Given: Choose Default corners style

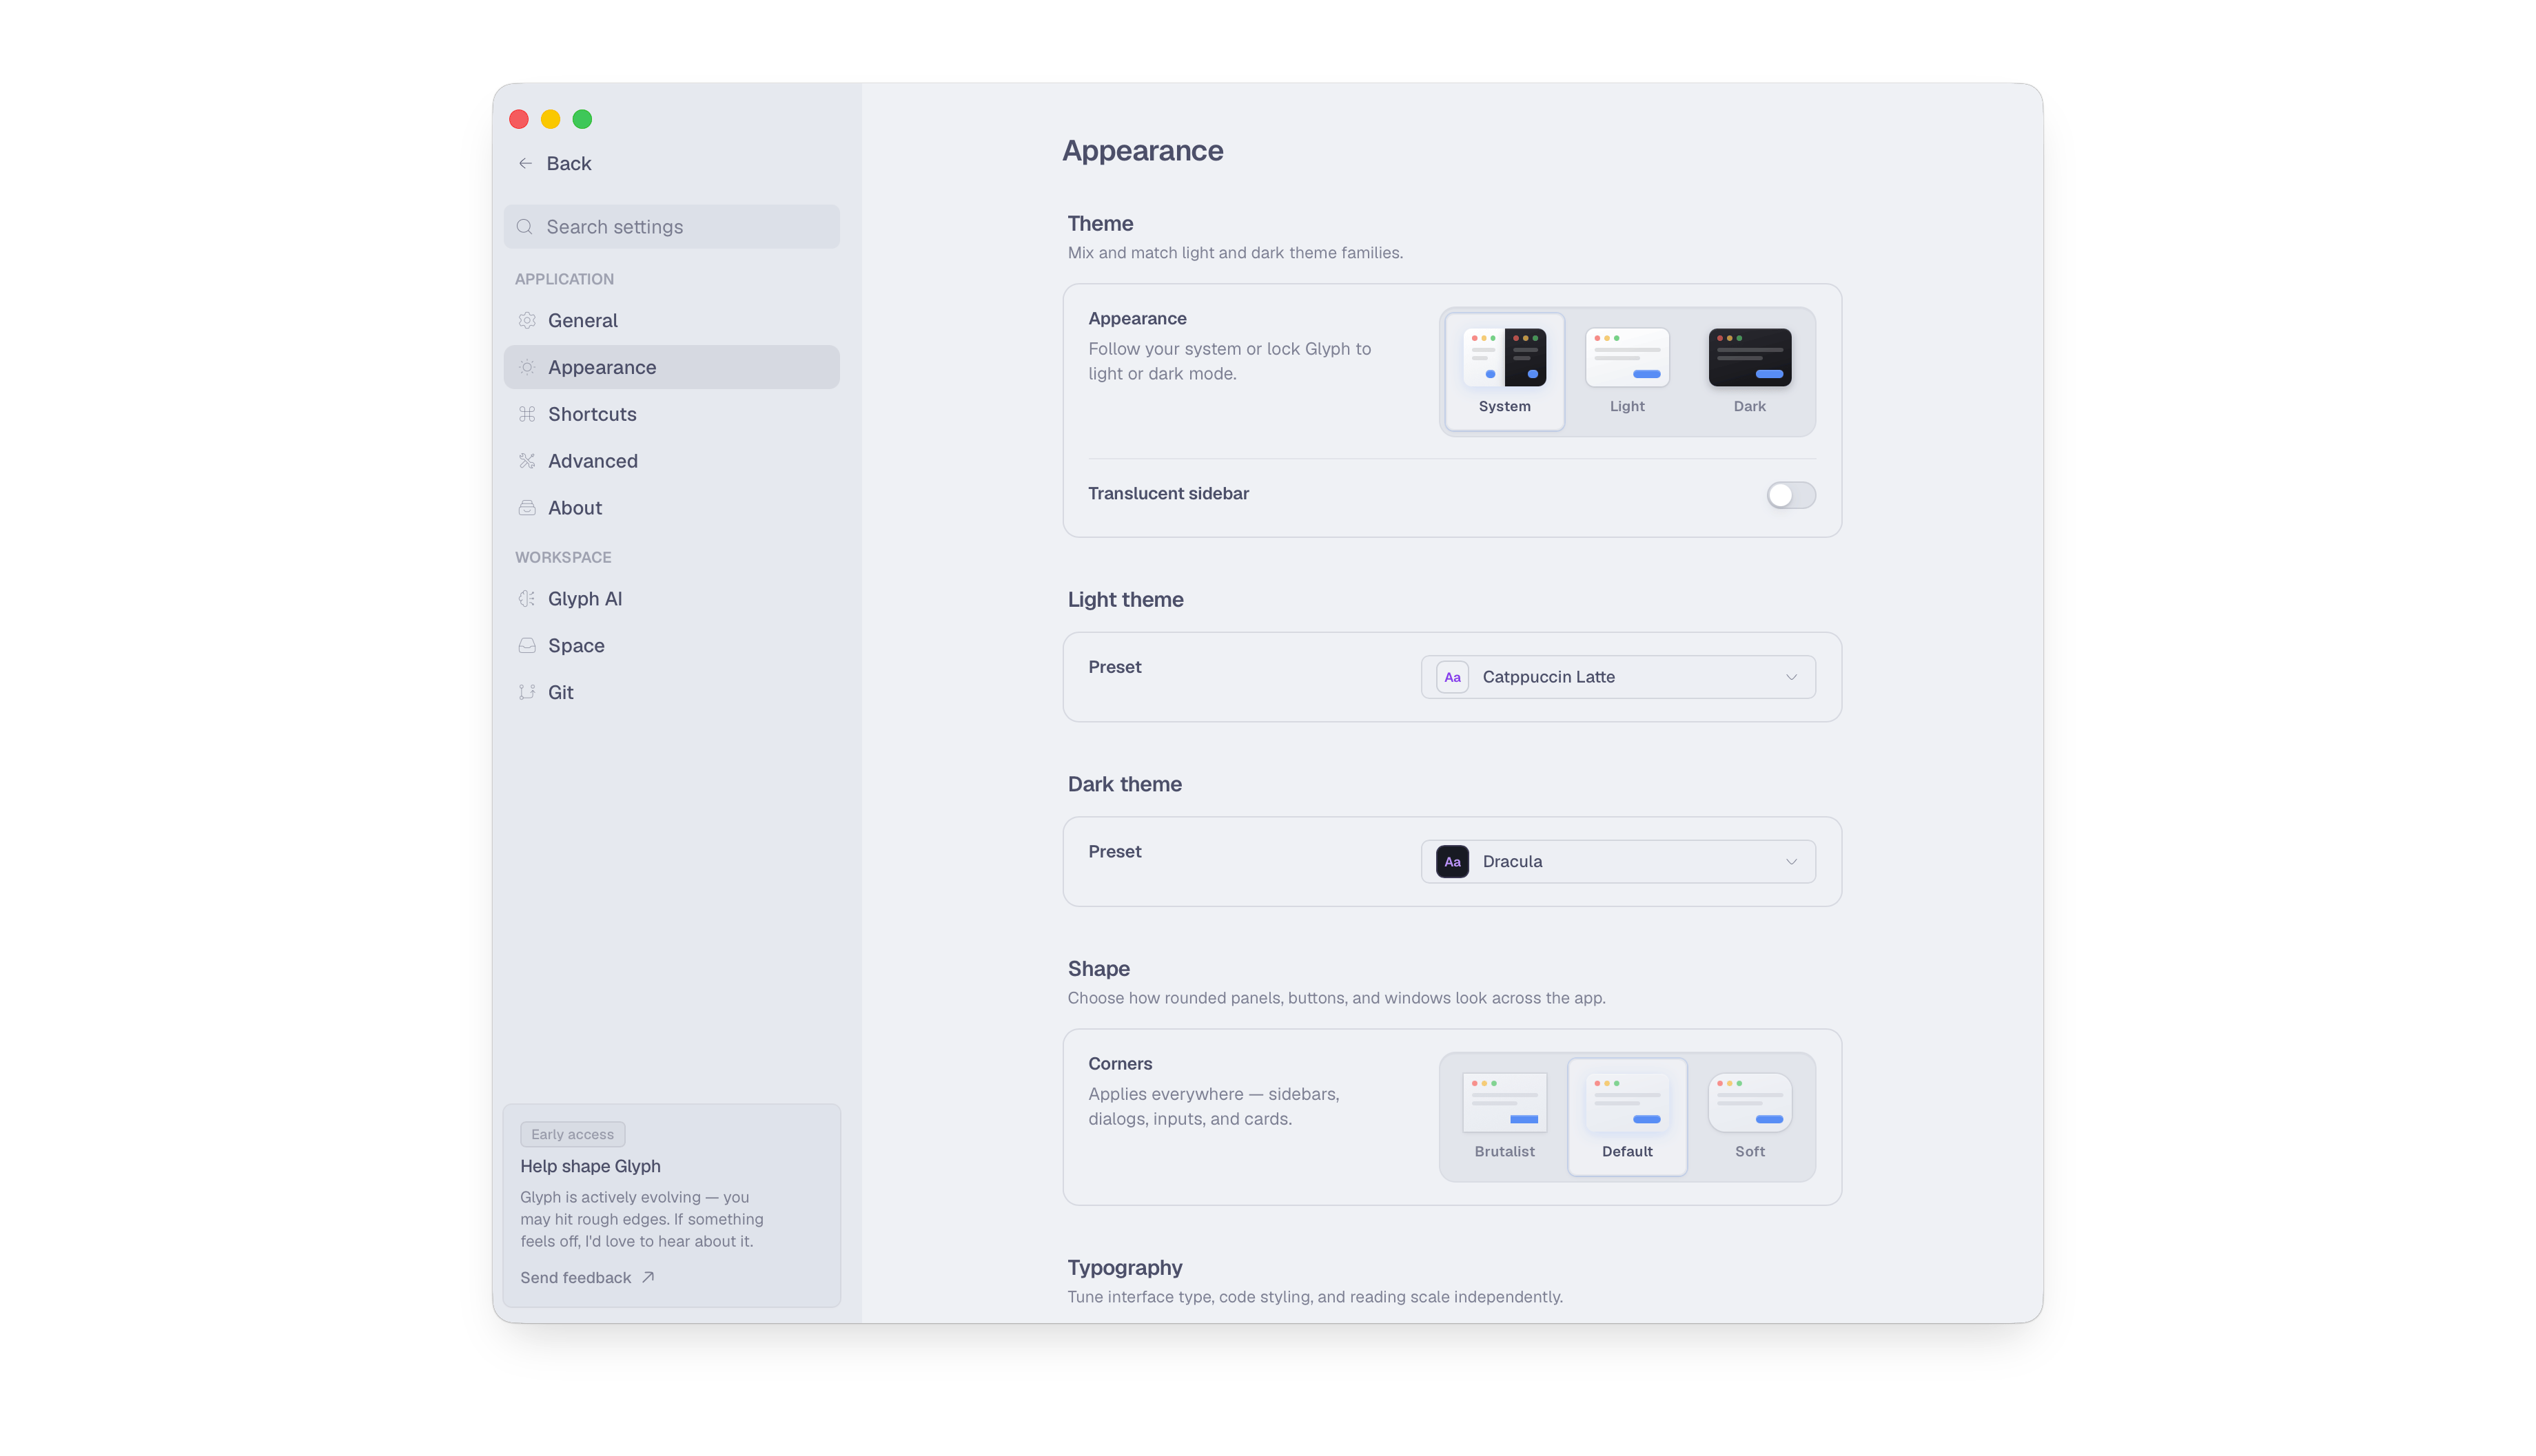Looking at the screenshot, I should (x=1626, y=1116).
